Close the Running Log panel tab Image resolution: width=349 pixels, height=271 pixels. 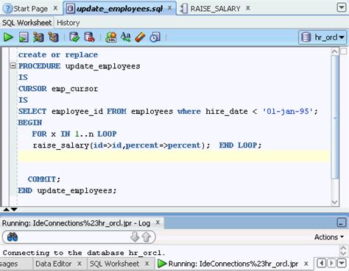point(158,223)
